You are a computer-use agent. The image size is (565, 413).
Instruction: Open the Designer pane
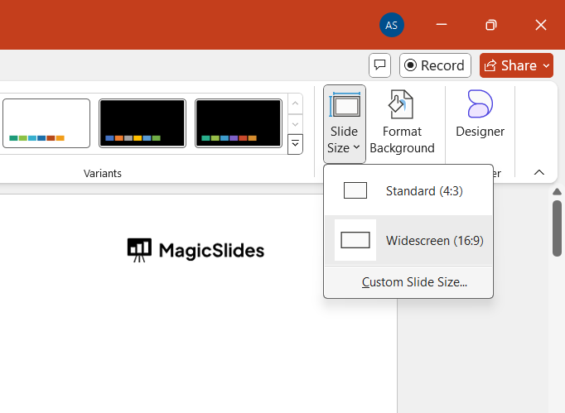point(480,114)
